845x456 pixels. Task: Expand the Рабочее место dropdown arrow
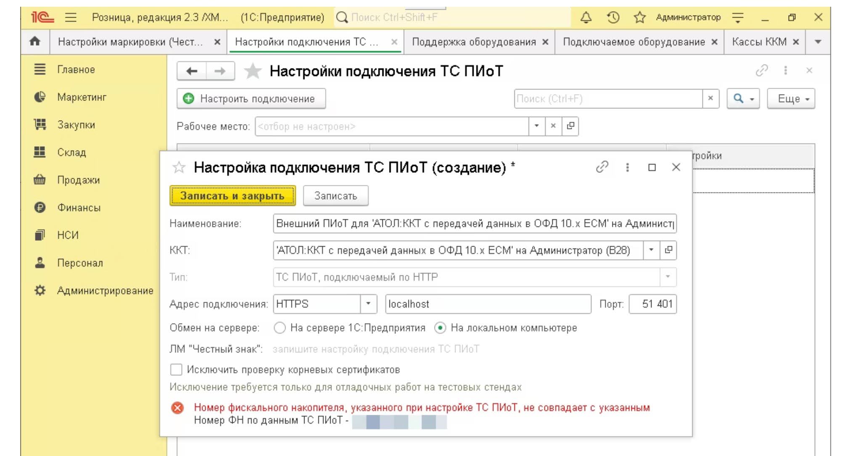537,126
